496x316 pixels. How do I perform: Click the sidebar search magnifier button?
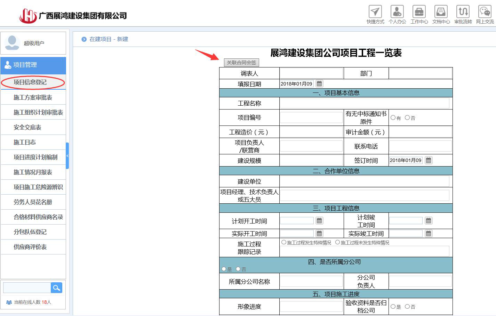[56, 288]
